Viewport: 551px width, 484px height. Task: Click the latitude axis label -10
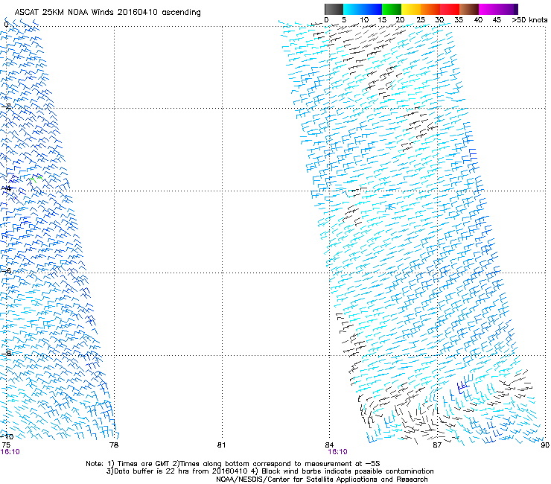[x=7, y=436]
